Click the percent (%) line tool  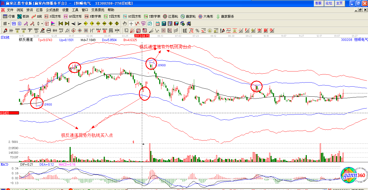(x=197, y=31)
